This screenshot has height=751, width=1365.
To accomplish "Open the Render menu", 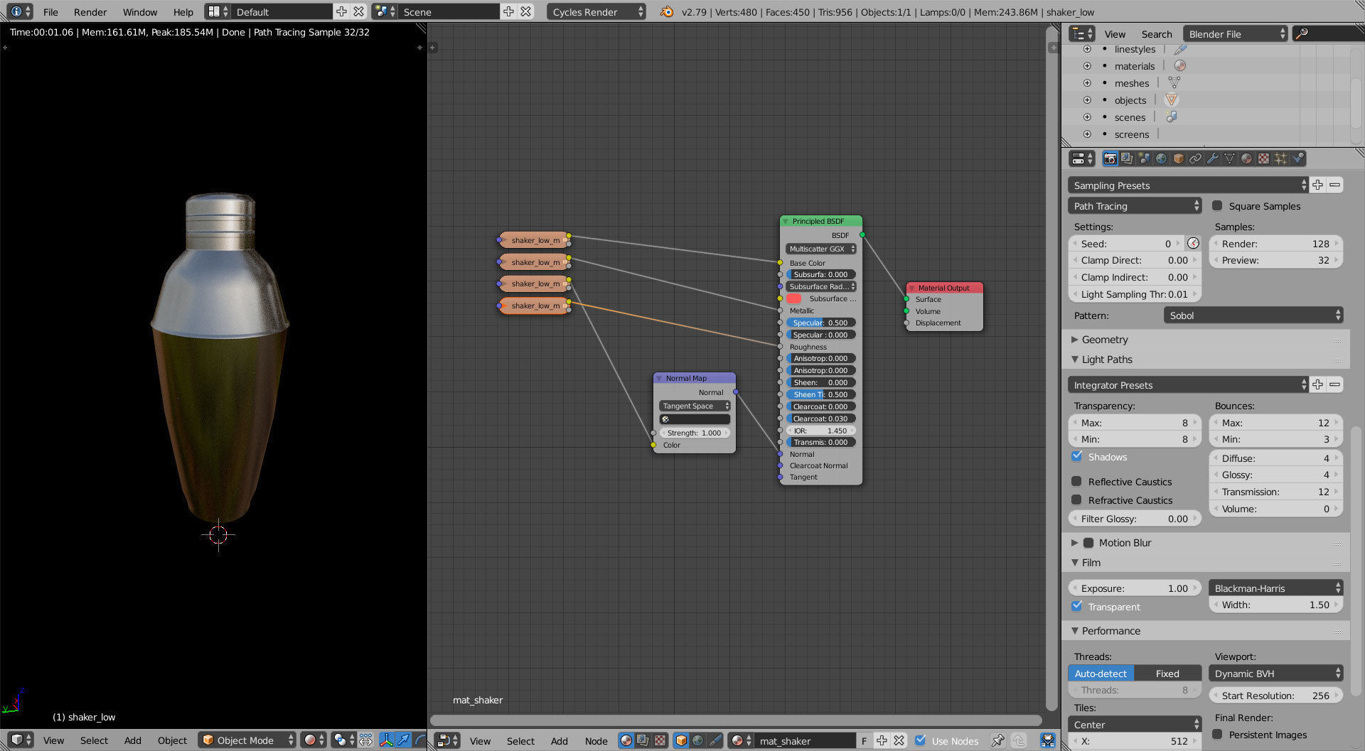I will click(90, 12).
